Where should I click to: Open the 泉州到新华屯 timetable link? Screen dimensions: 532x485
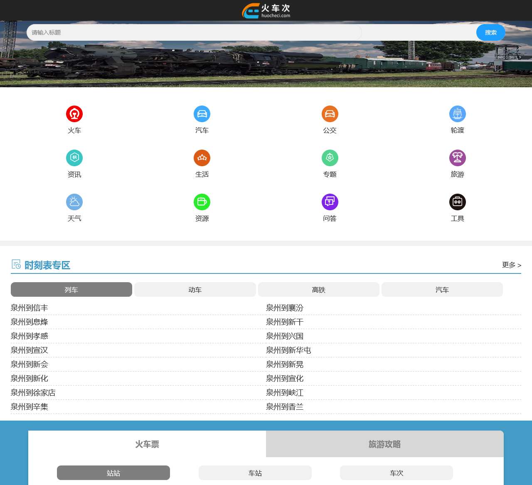pyautogui.click(x=288, y=350)
